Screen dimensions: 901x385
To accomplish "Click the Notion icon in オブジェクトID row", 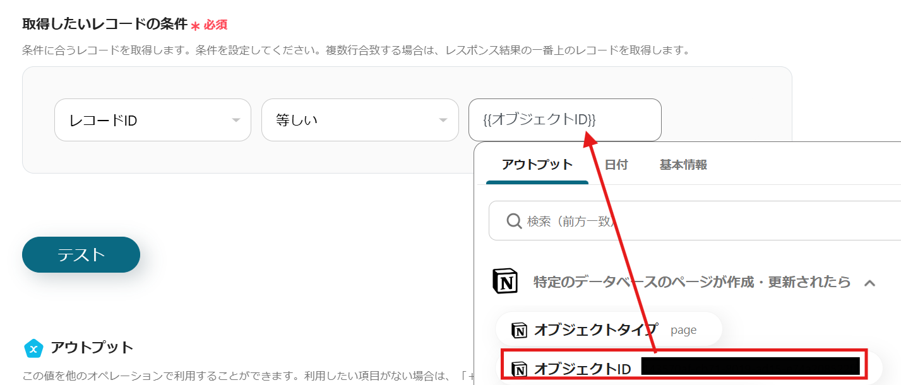I will pos(519,368).
